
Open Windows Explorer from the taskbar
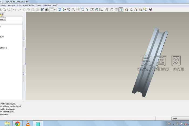tap(8, 124)
